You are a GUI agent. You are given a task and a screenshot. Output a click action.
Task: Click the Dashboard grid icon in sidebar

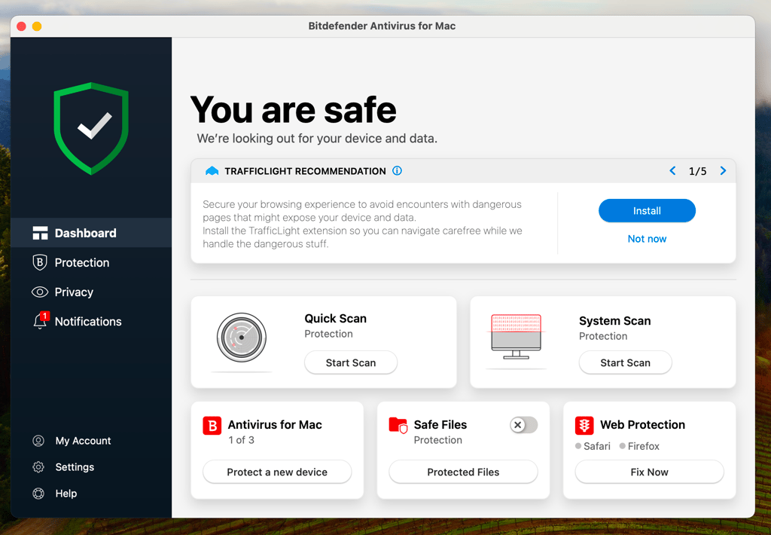point(40,233)
